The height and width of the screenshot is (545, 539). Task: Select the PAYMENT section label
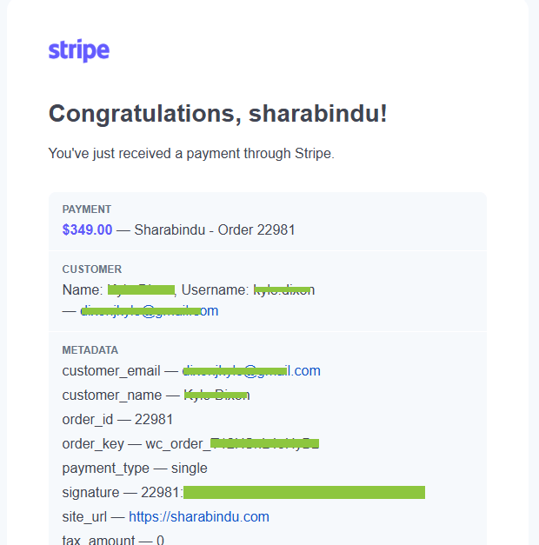87,209
